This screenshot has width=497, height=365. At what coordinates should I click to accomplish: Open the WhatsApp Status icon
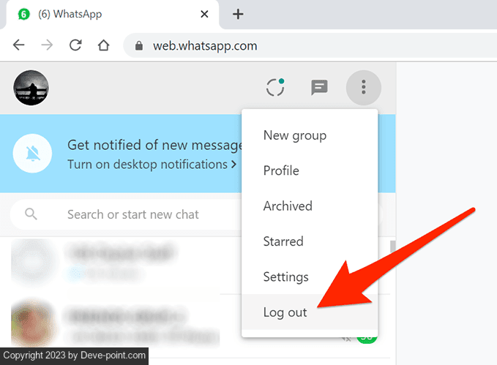click(x=275, y=87)
